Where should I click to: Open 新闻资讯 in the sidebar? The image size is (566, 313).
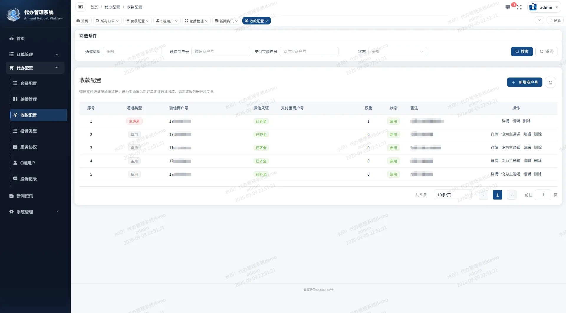tap(35, 196)
